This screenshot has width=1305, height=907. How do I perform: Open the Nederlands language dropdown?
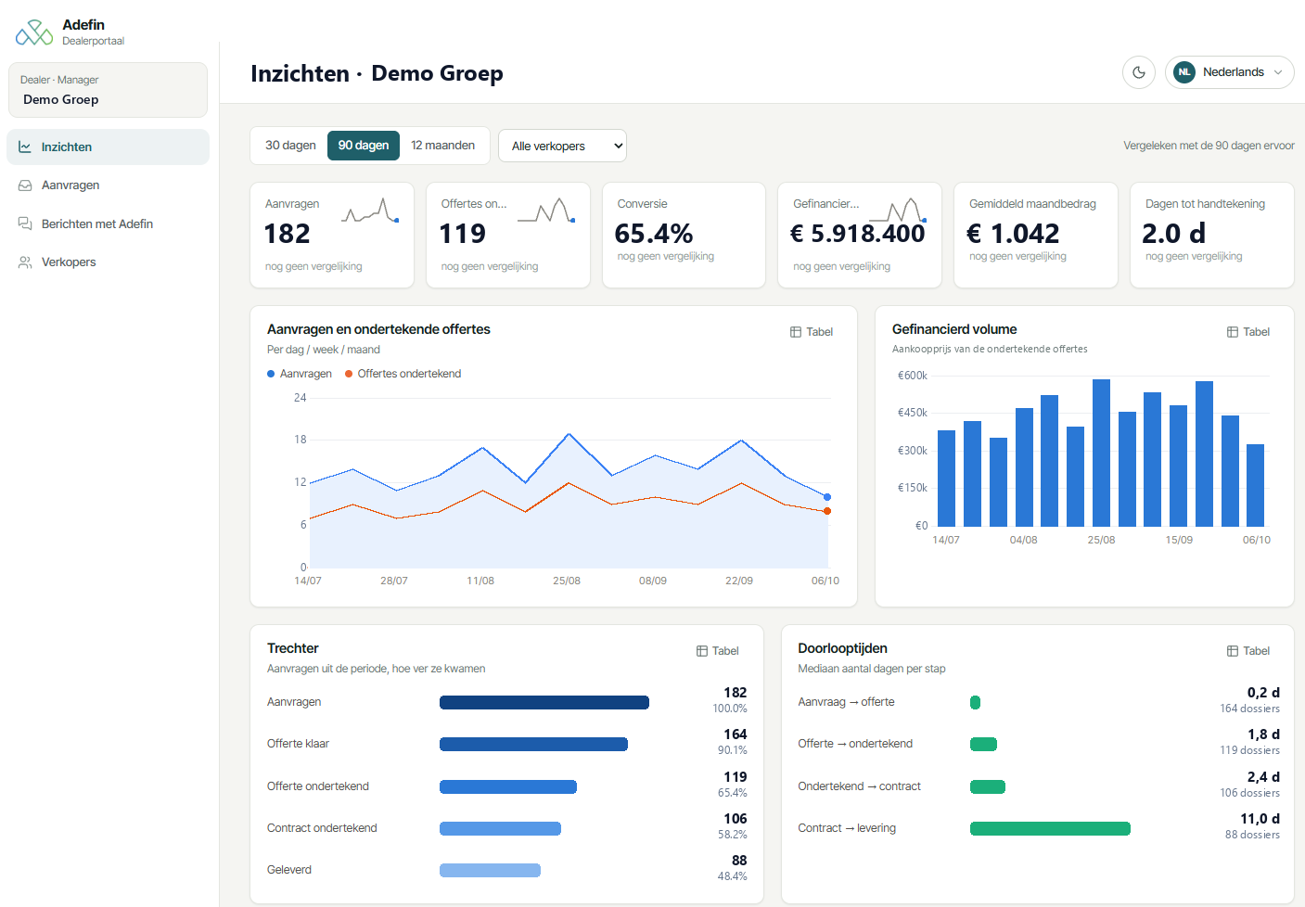(x=1230, y=72)
